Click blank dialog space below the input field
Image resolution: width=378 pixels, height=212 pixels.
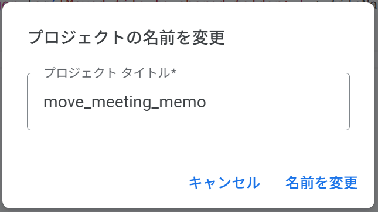click(188, 150)
